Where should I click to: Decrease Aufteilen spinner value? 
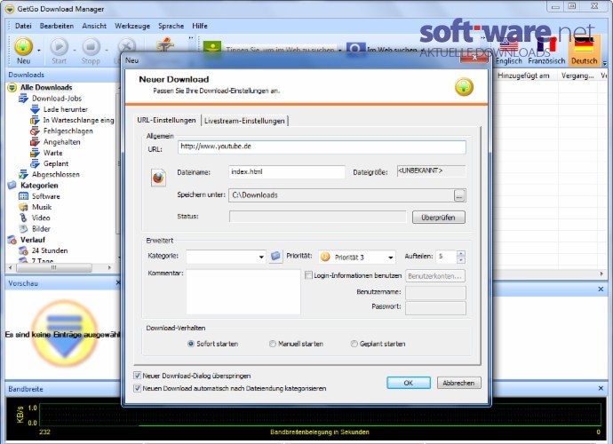(x=461, y=260)
